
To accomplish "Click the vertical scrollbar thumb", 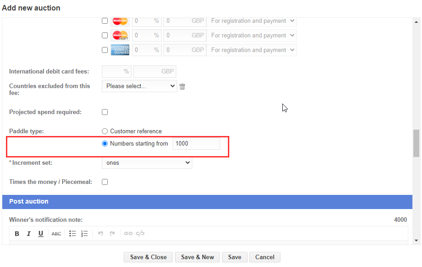I will tap(416, 143).
